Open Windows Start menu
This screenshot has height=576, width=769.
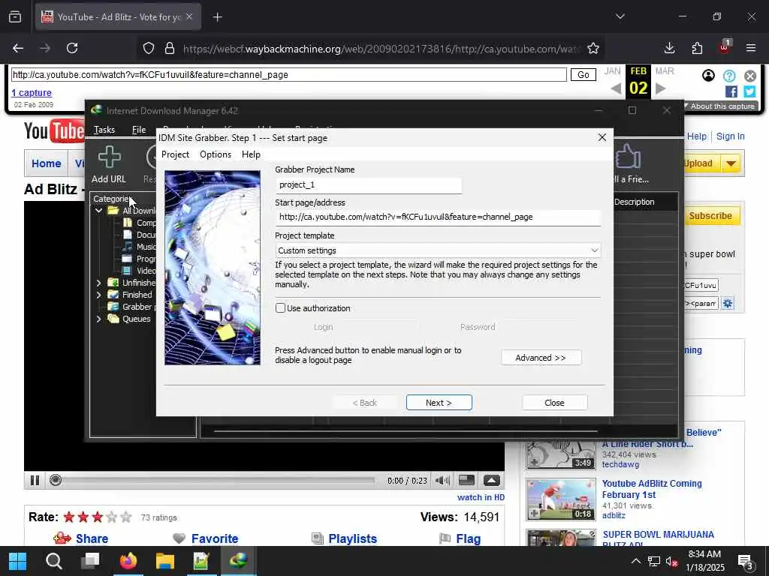(x=18, y=561)
